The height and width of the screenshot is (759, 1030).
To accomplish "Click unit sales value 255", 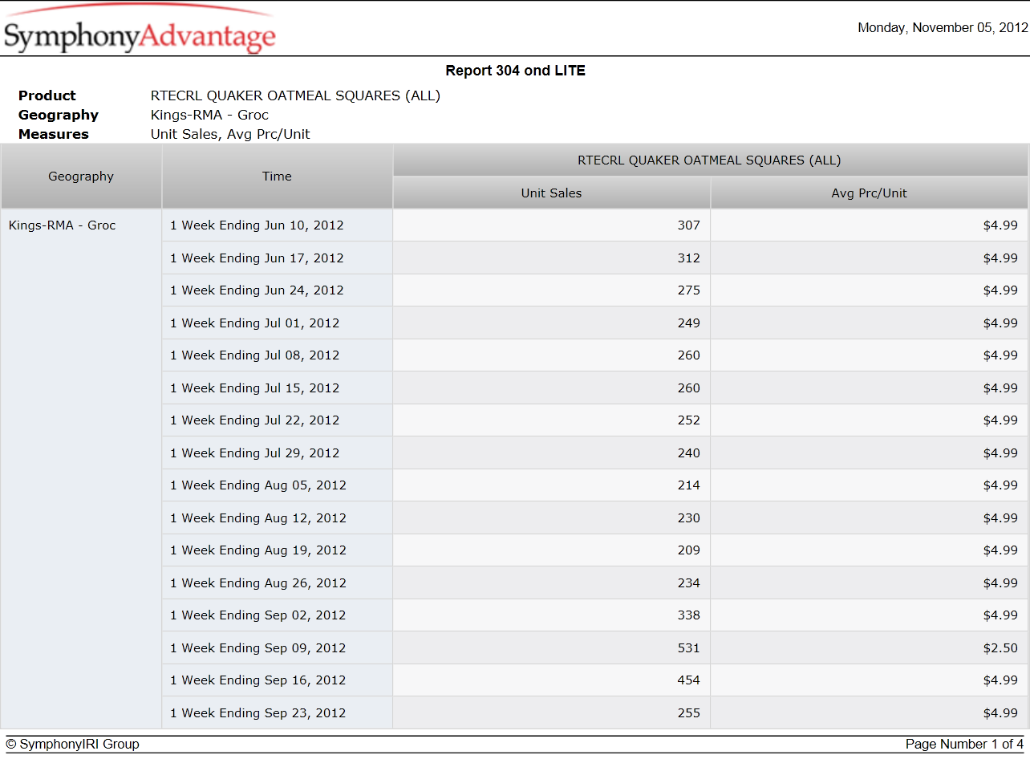I will click(x=689, y=713).
